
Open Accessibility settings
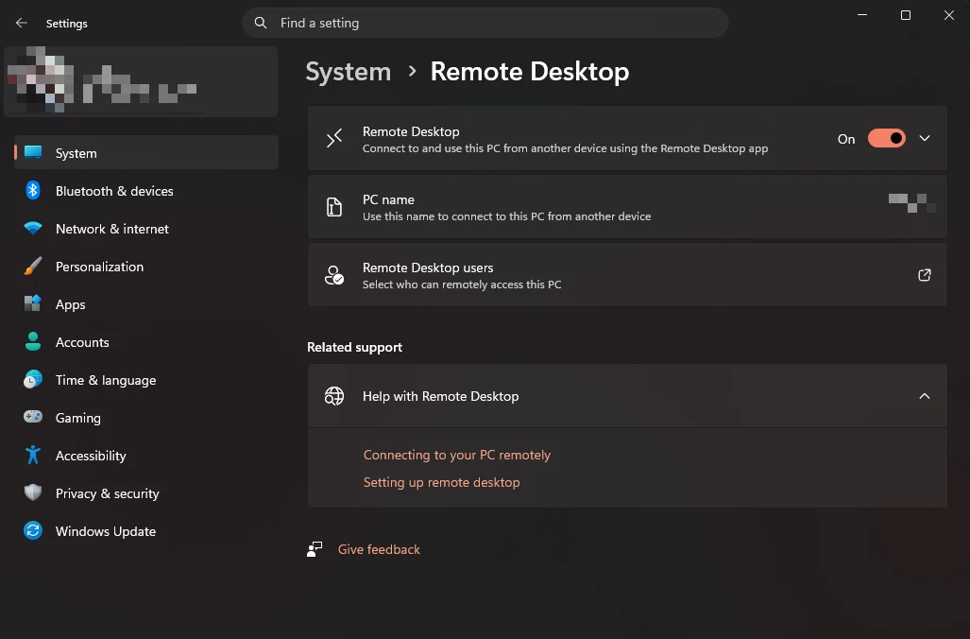[x=146, y=455]
